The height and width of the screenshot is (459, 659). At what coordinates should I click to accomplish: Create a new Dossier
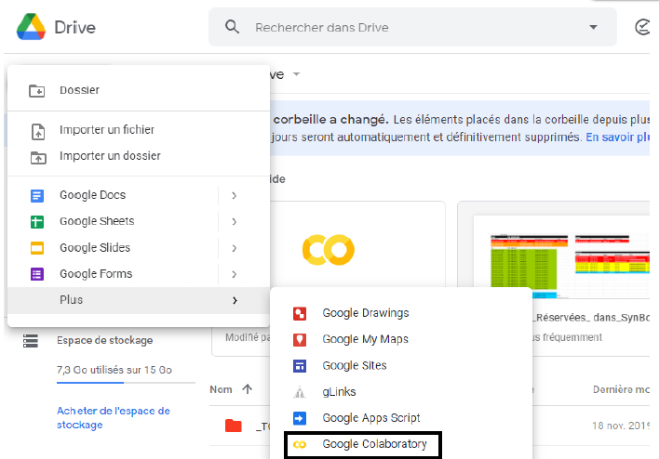pyautogui.click(x=79, y=90)
